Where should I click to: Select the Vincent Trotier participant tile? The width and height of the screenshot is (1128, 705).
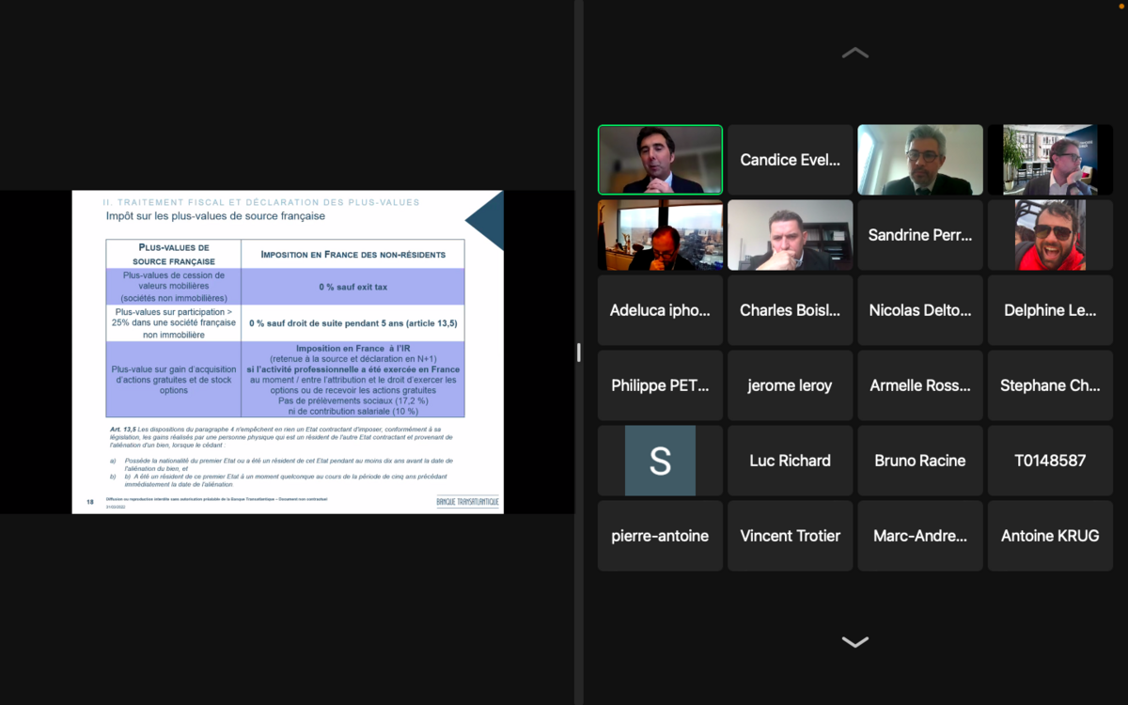point(790,536)
